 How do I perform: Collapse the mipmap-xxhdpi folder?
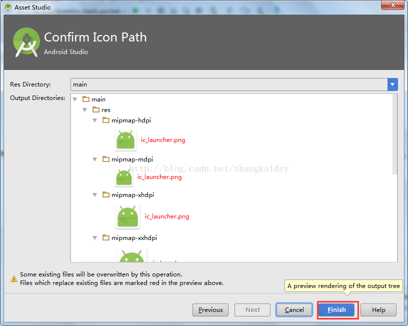pyautogui.click(x=95, y=238)
